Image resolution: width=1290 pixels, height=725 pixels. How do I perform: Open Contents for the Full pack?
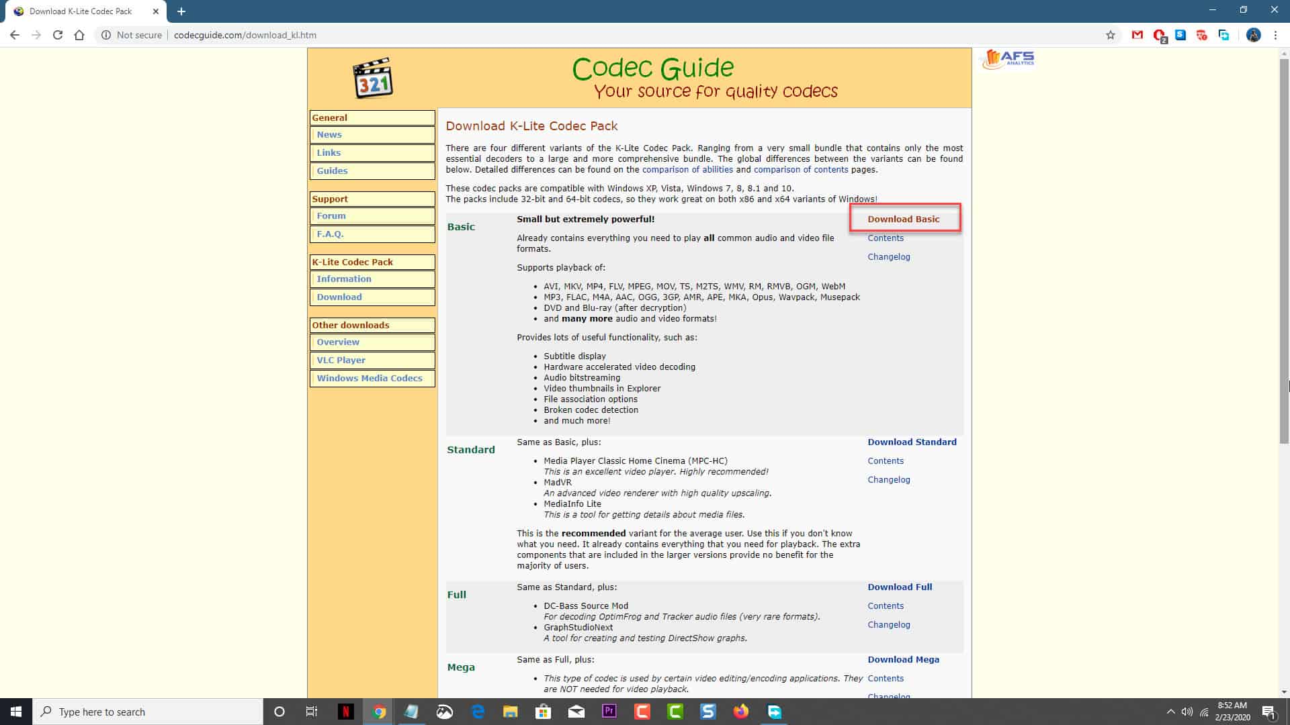pos(886,606)
